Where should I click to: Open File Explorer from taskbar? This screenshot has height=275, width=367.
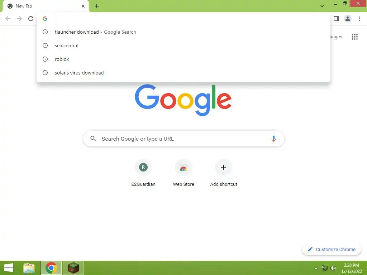coord(29,268)
